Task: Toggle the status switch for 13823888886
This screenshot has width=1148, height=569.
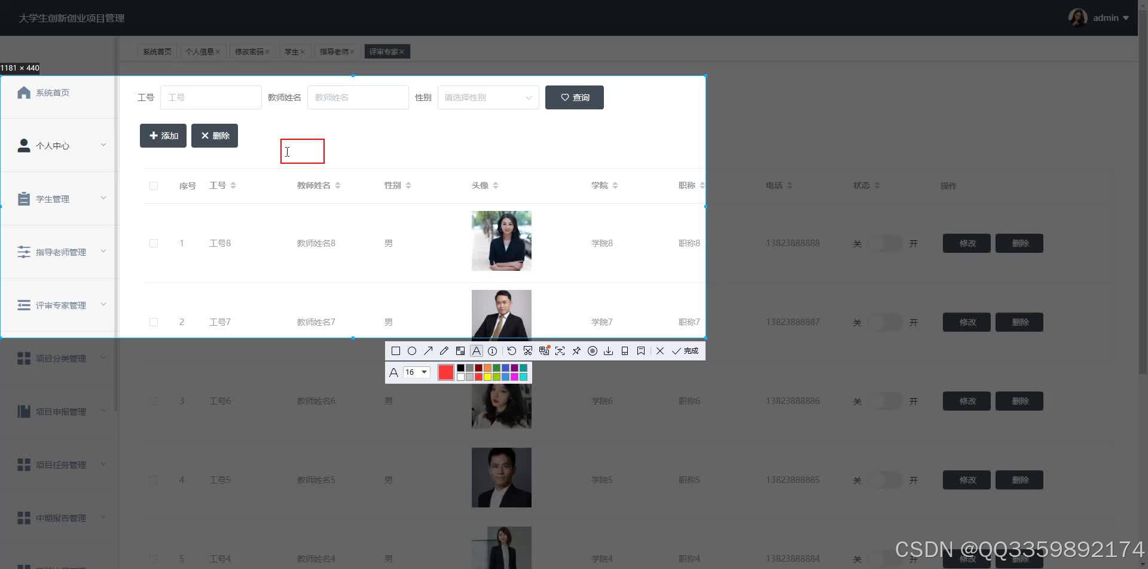Action: point(885,401)
